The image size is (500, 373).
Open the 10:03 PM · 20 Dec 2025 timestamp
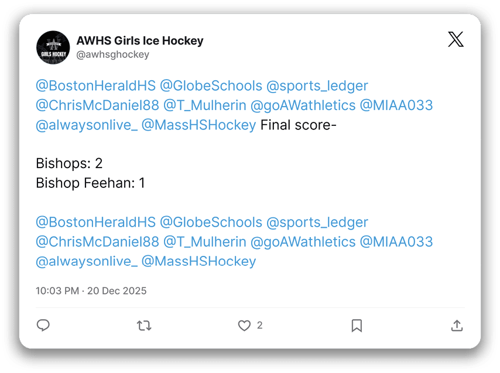pos(91,291)
